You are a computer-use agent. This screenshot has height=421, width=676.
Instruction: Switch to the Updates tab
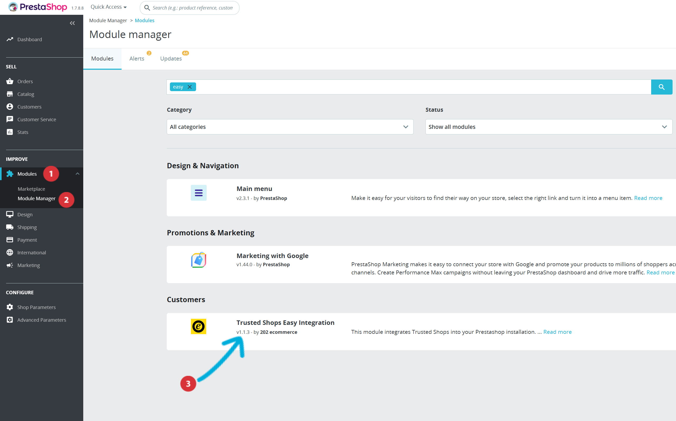pyautogui.click(x=171, y=59)
